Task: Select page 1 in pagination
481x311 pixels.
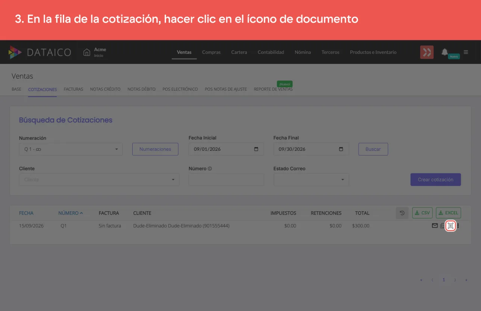Action: 444,280
